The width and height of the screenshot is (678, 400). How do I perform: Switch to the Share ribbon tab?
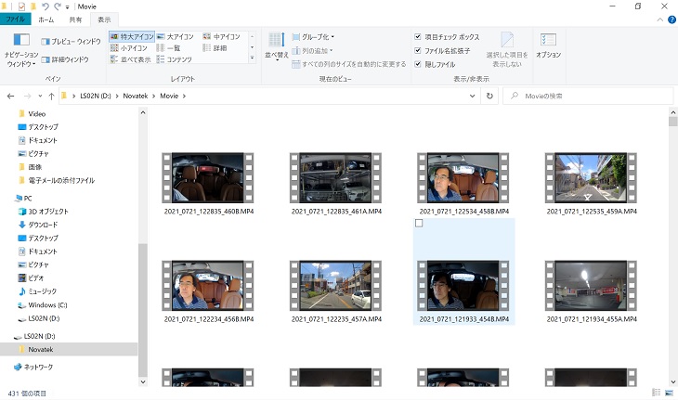(x=75, y=19)
